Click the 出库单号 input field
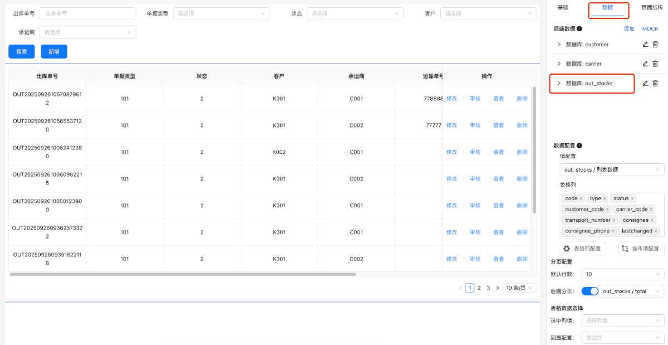This screenshot has width=668, height=345. coord(87,13)
